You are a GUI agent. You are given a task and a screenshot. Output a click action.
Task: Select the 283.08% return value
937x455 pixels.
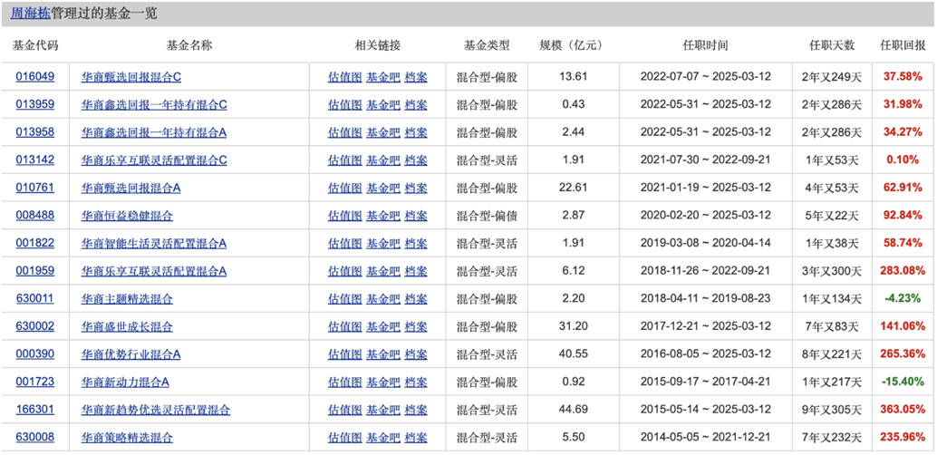[x=903, y=271]
